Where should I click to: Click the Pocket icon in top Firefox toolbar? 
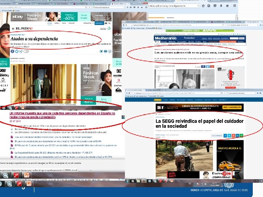point(215,6)
